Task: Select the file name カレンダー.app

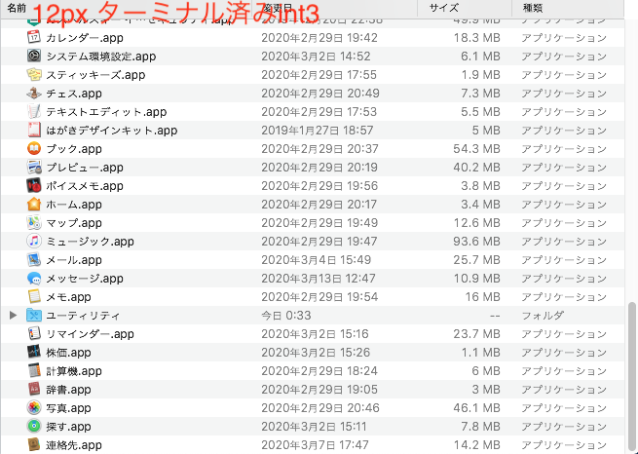Action: 85,38
